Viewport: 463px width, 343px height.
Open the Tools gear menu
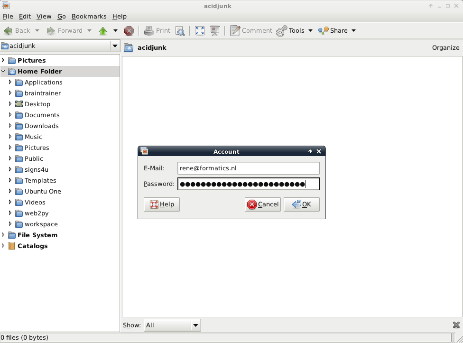click(295, 31)
